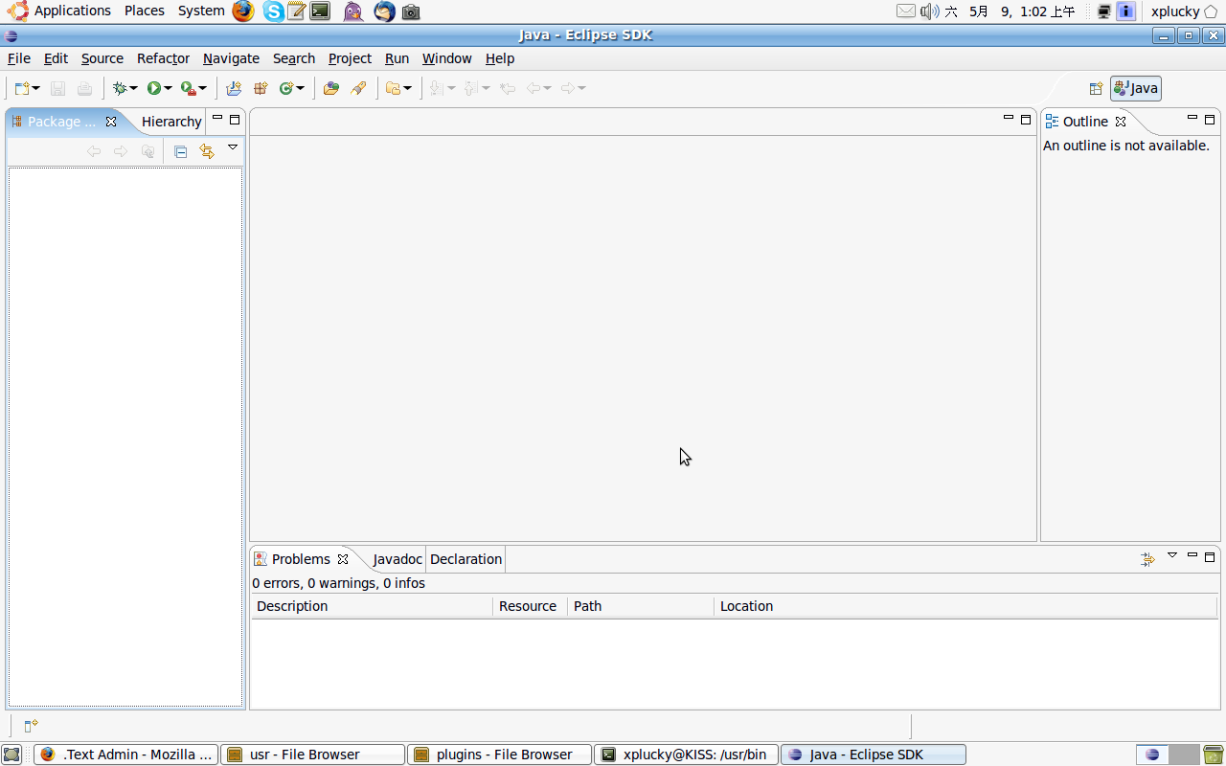Click the New Java Project icon
The width and height of the screenshot is (1226, 766).
[234, 88]
